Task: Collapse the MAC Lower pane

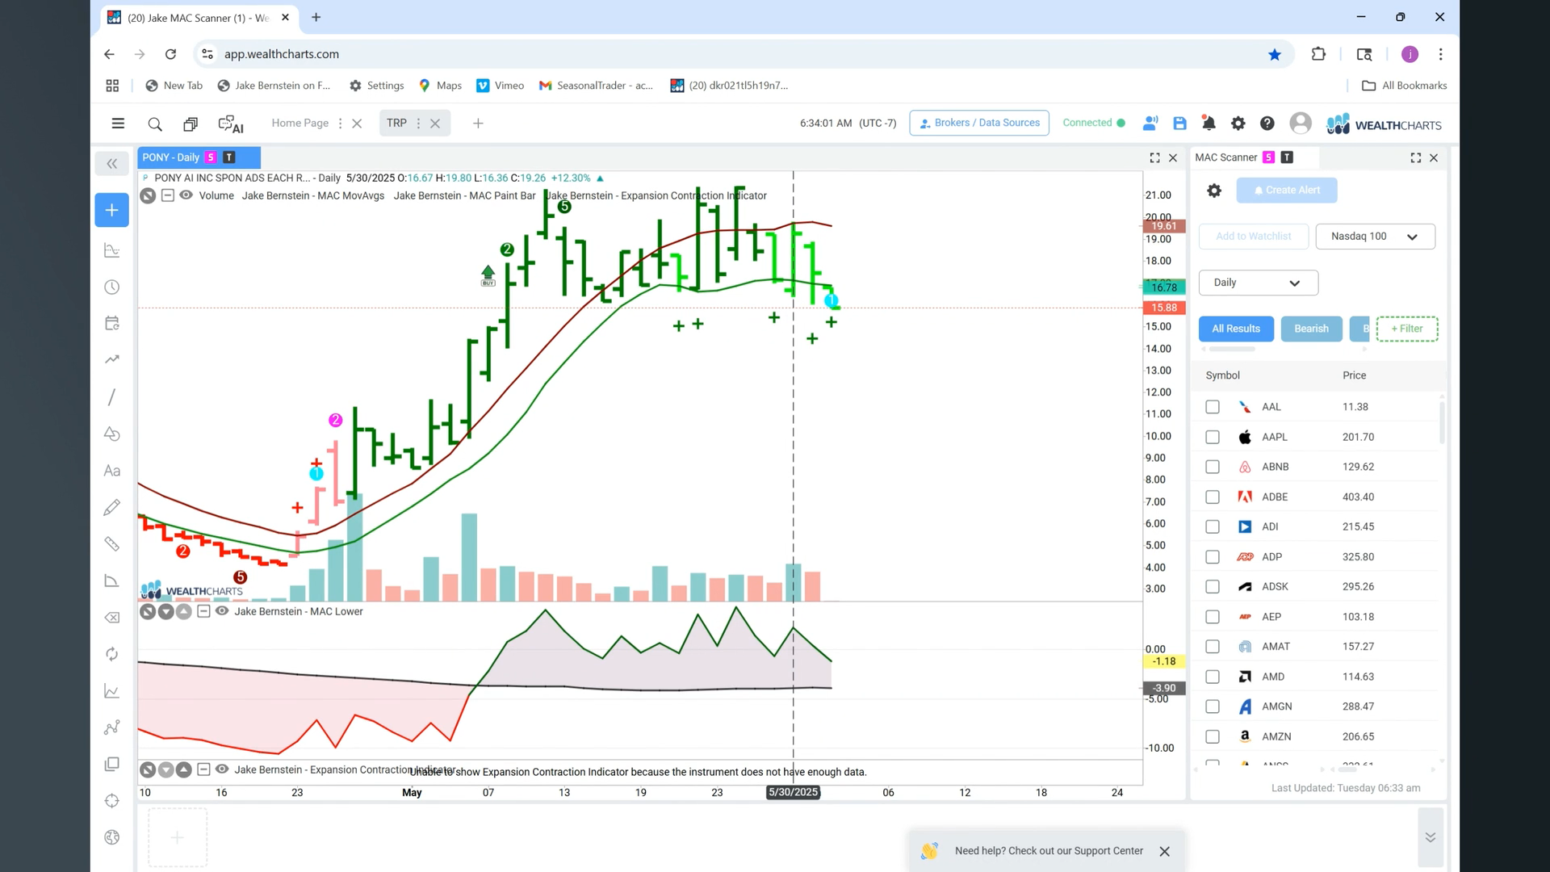Action: tap(203, 611)
